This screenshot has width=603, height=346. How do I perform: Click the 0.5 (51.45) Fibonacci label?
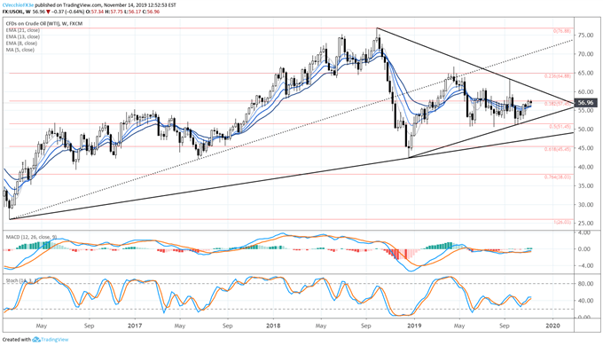(560, 127)
